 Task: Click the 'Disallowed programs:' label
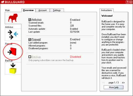click(38, 48)
